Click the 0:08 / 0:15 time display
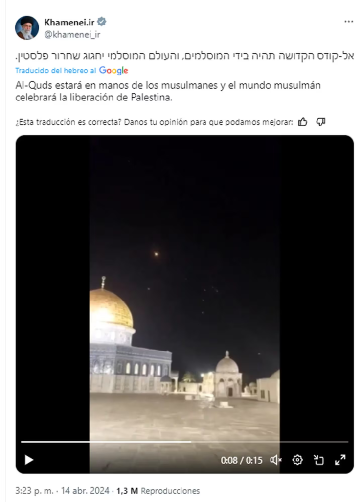The height and width of the screenshot is (502, 362). coord(242,460)
